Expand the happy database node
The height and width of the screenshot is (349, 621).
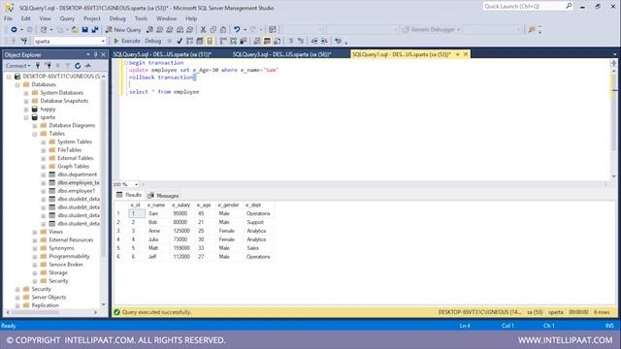pyautogui.click(x=26, y=110)
